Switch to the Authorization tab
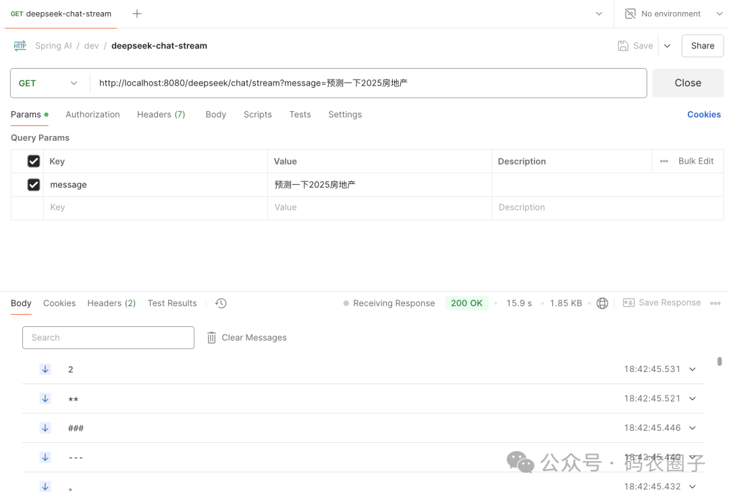The width and height of the screenshot is (729, 492). 92,114
